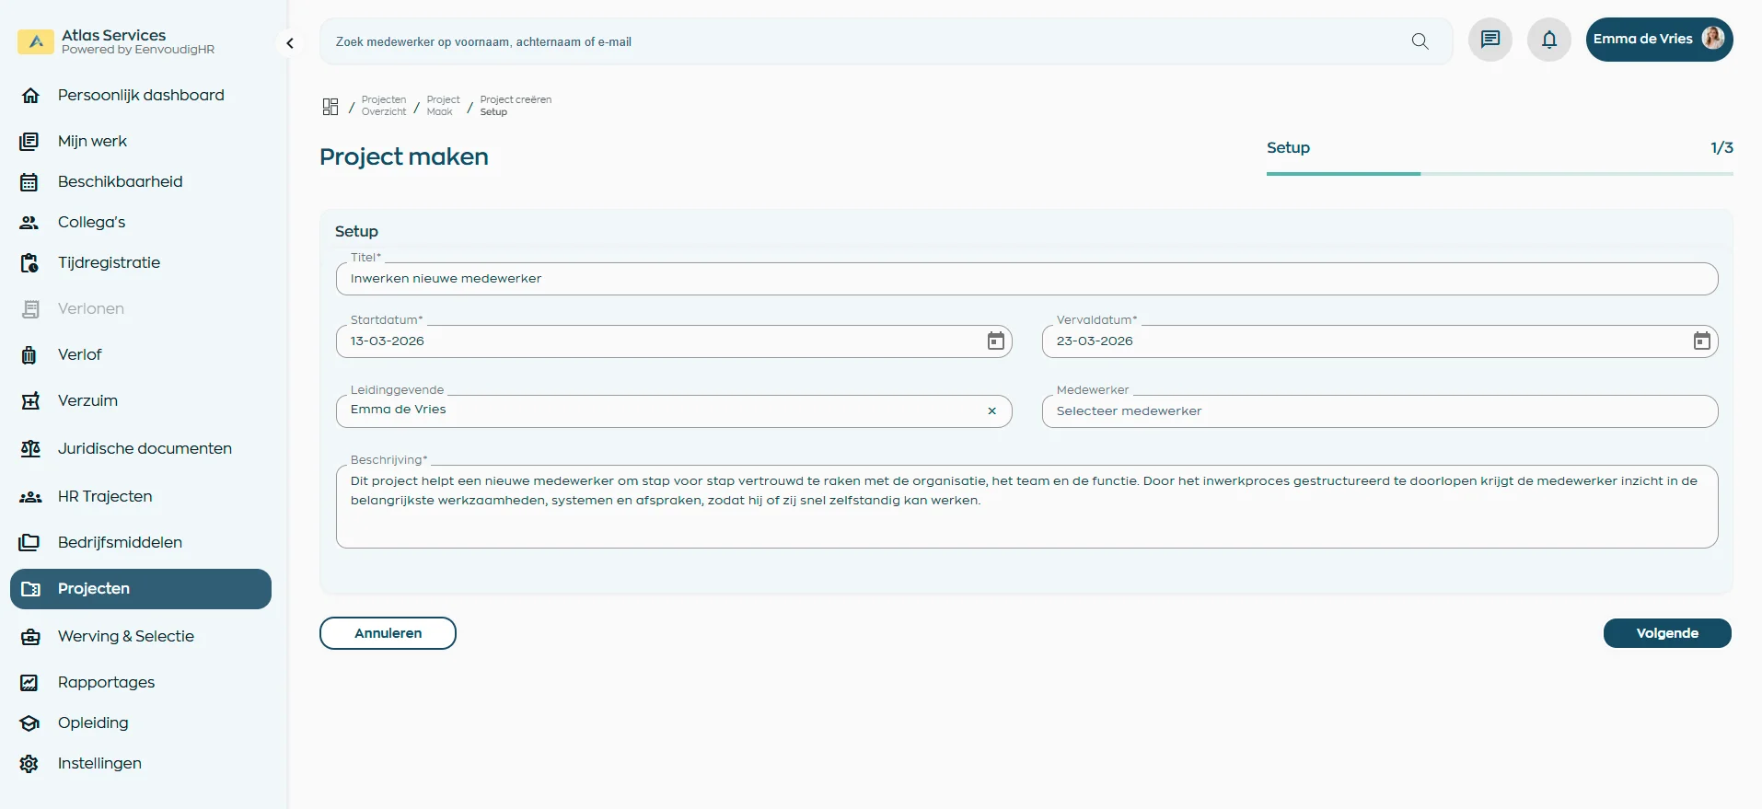Open the notifications bell

pos(1549,40)
